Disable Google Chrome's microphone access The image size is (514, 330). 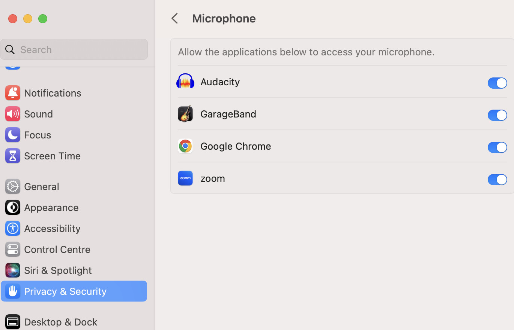pyautogui.click(x=497, y=147)
